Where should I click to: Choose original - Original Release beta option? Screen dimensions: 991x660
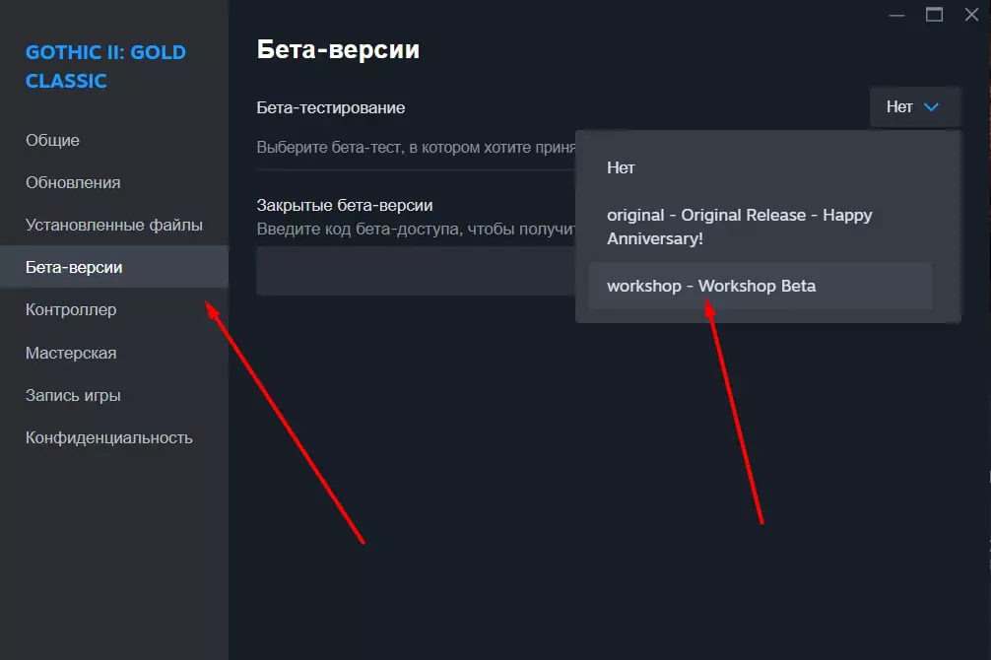coord(739,227)
